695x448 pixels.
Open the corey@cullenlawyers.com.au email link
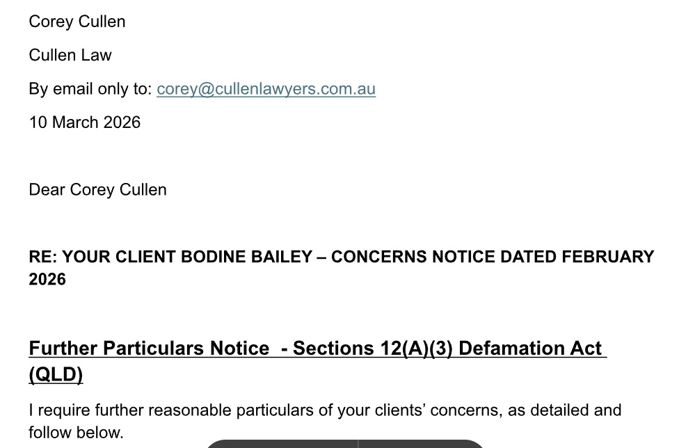tap(266, 89)
